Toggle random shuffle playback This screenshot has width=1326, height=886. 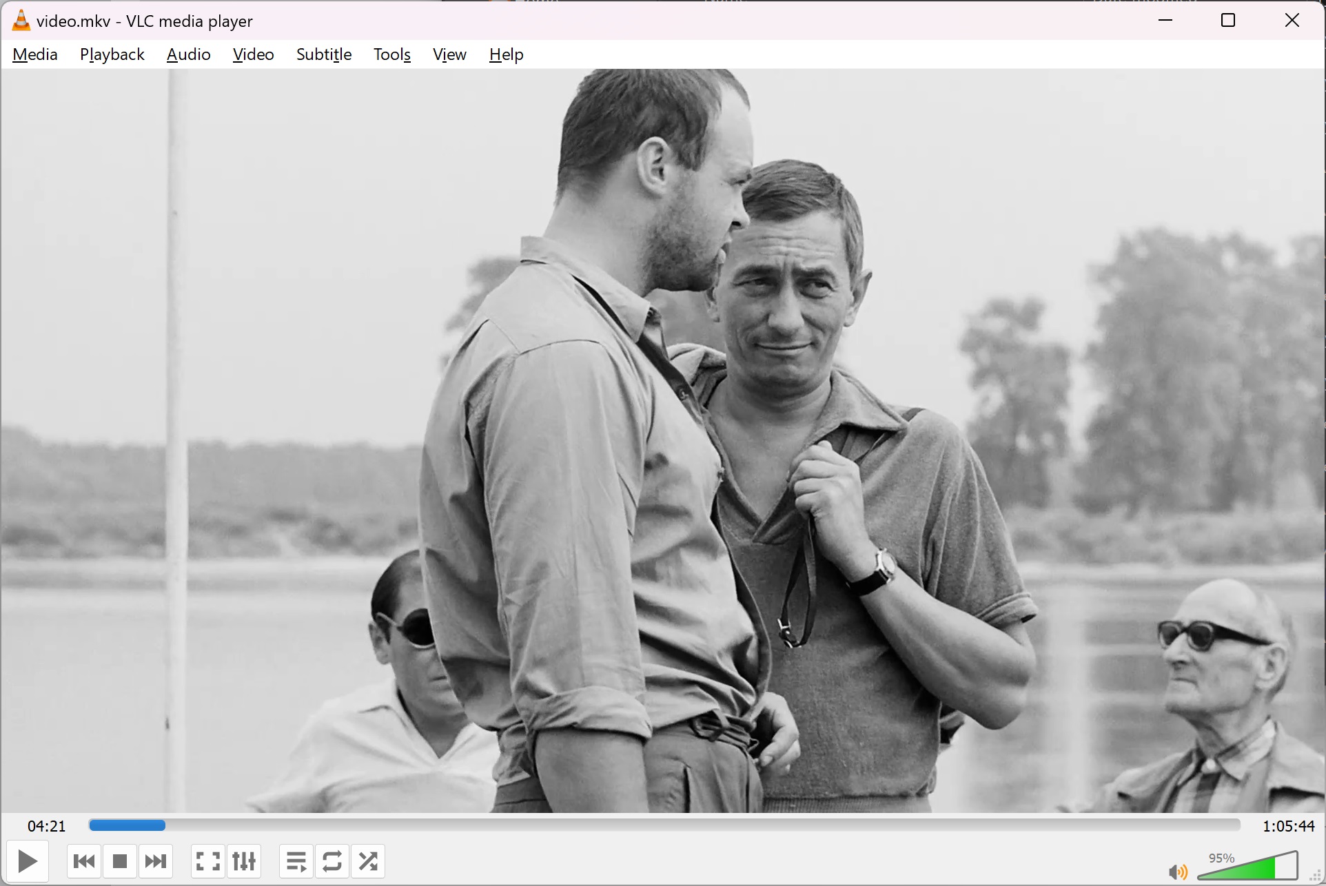click(x=368, y=861)
